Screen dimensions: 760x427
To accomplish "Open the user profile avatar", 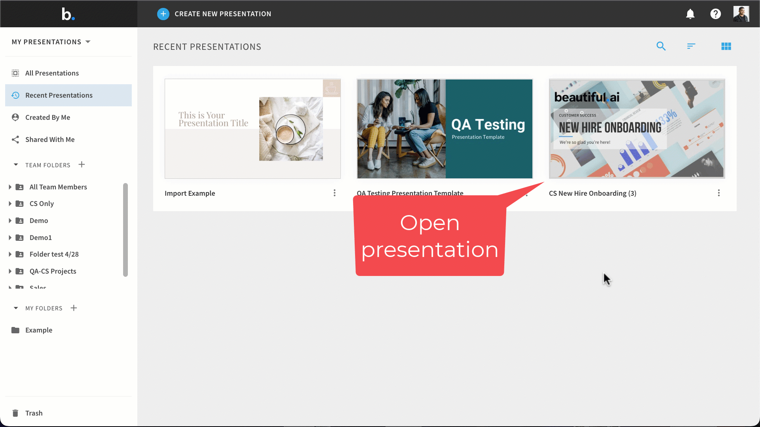I will (x=741, y=14).
